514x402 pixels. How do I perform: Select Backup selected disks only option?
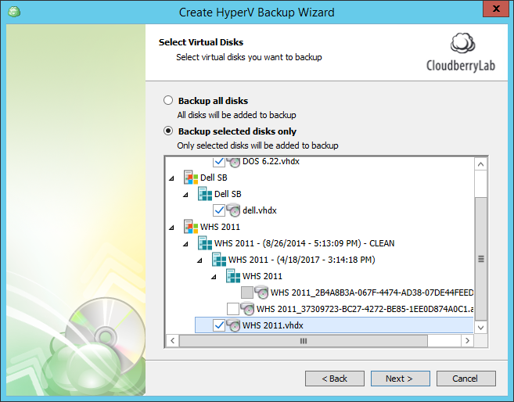pyautogui.click(x=168, y=131)
